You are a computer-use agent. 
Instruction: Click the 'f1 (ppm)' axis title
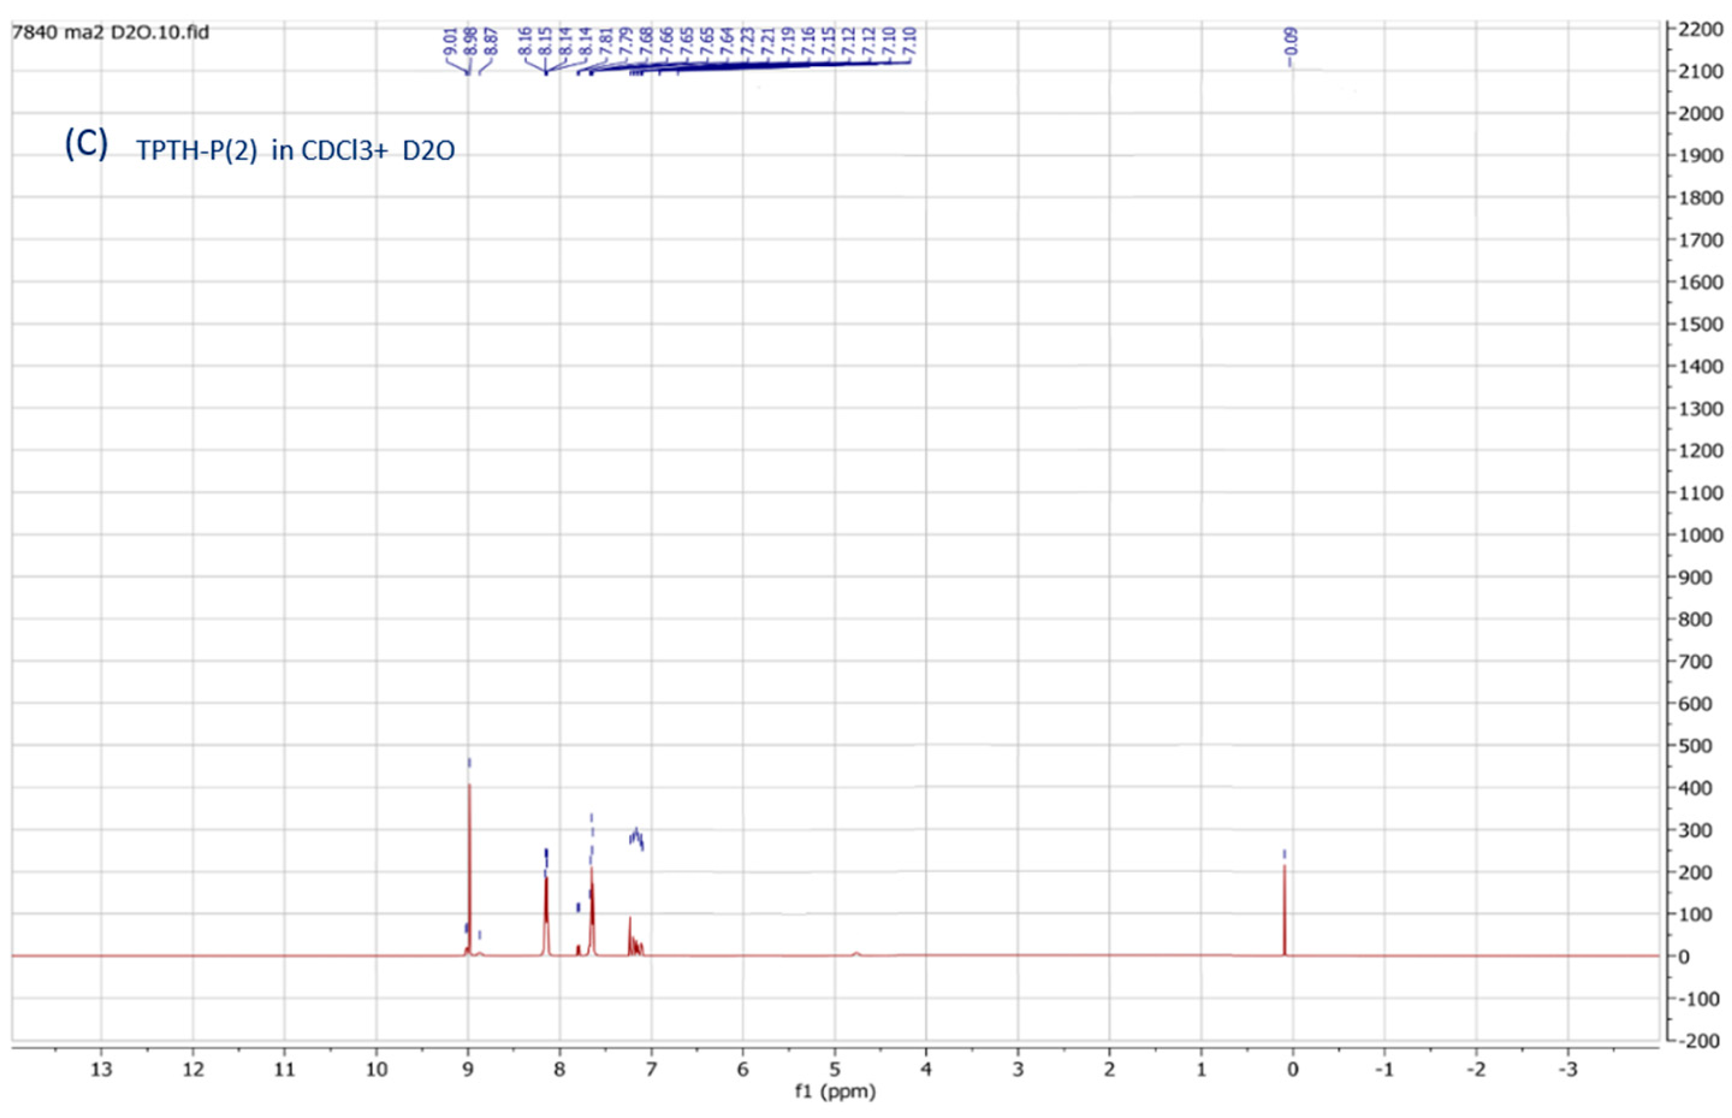[x=835, y=1091]
